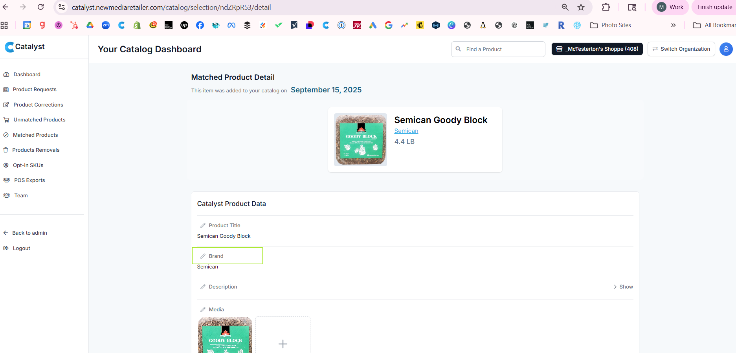The height and width of the screenshot is (353, 736).
Task: Open the Zoom bookmark
Action: [106, 25]
